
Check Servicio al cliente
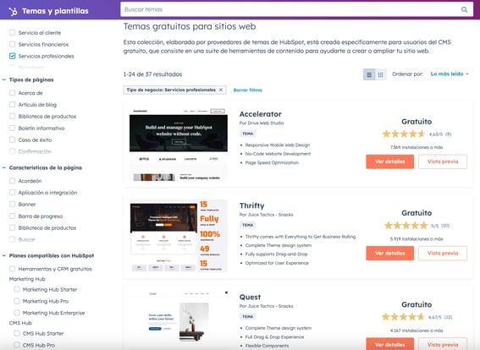pyautogui.click(x=12, y=33)
